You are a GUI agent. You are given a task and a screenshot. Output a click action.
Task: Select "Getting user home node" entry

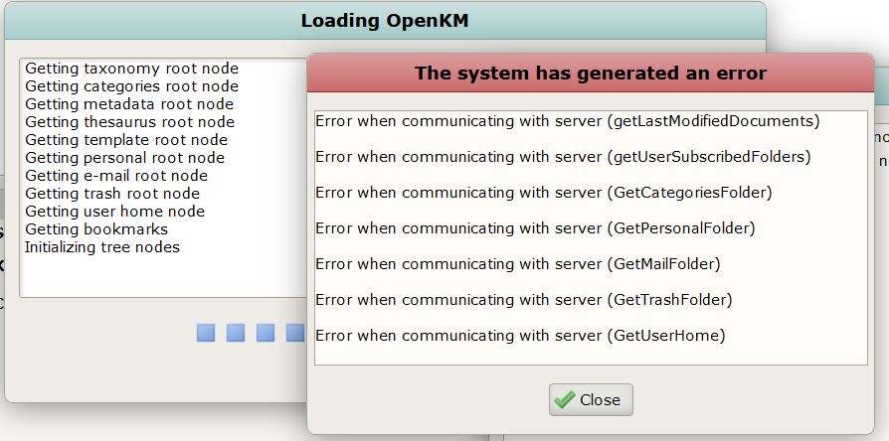tap(114, 212)
